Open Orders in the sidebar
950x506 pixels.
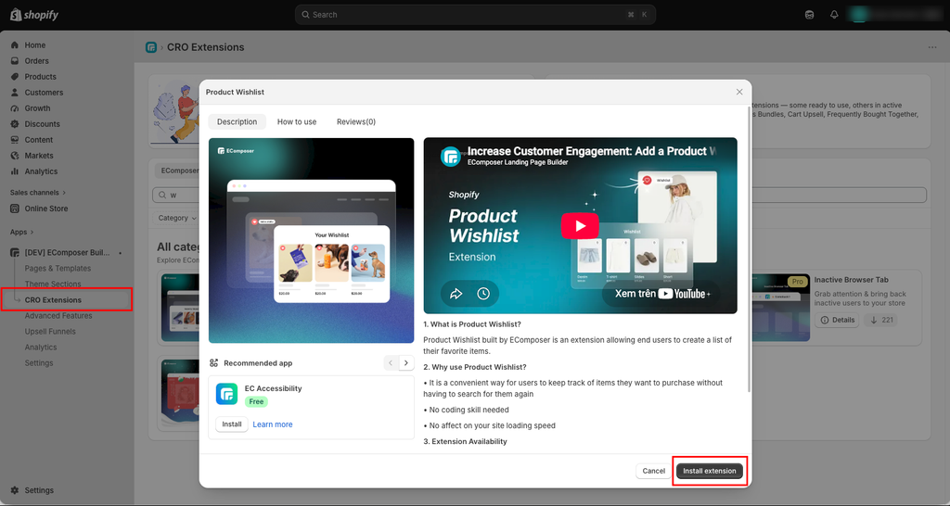click(36, 60)
